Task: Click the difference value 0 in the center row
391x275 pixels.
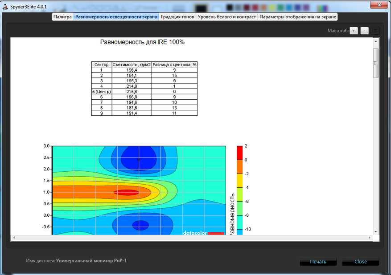Action: coord(174,92)
